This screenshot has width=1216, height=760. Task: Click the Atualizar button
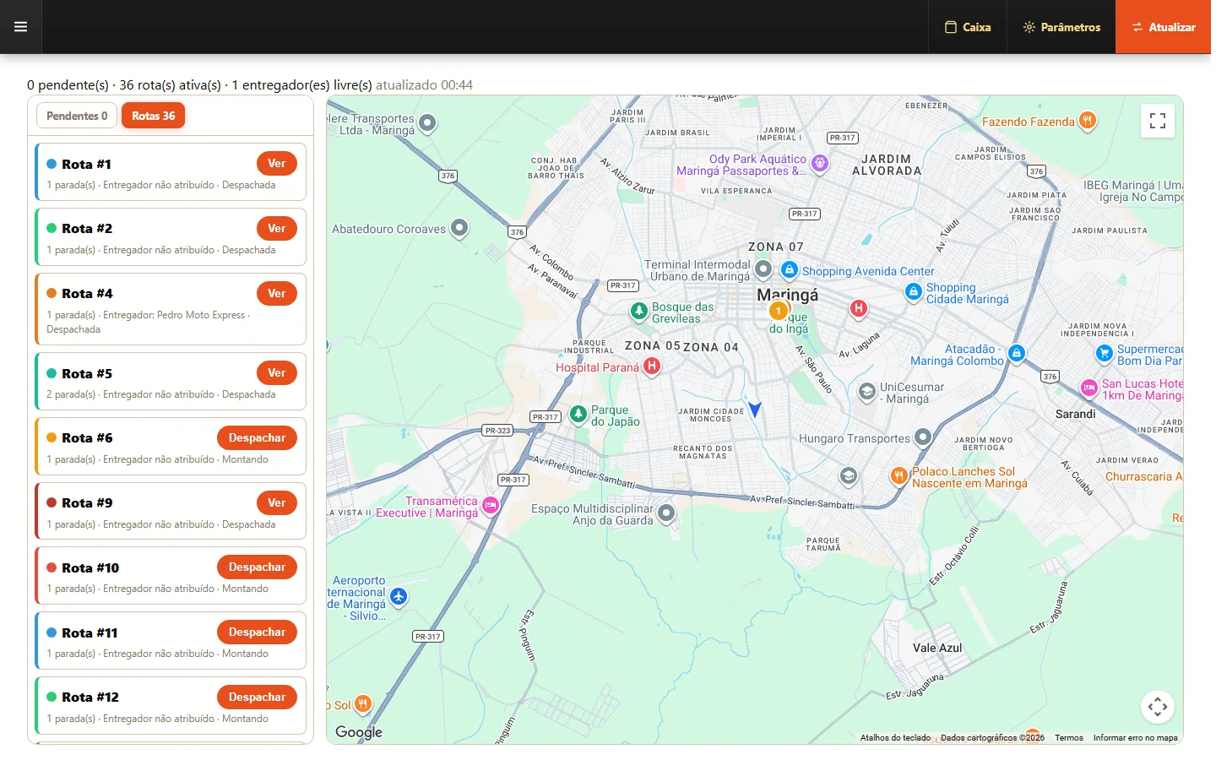point(1164,27)
